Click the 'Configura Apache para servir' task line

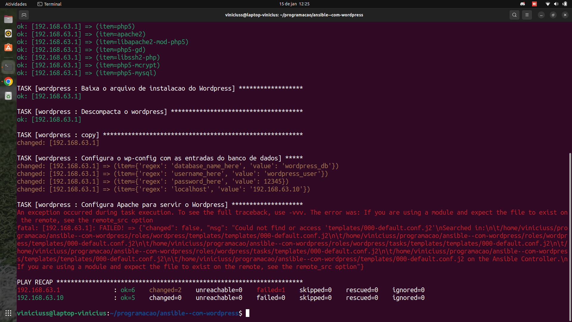(x=160, y=205)
